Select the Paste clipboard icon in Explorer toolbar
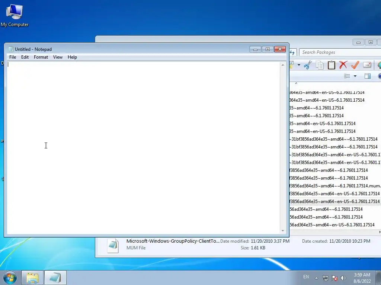Image resolution: width=381 pixels, height=285 pixels. coord(332,65)
